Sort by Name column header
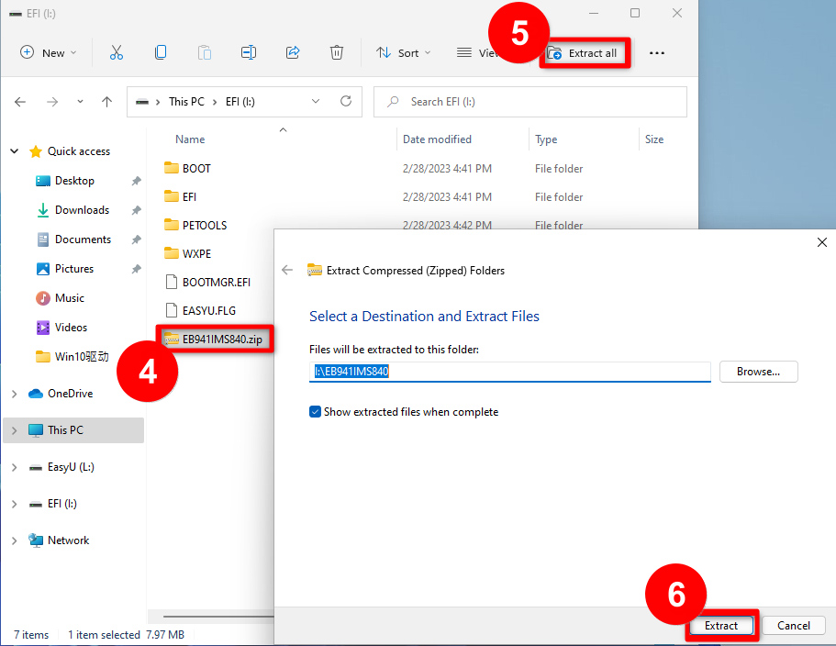 [190, 139]
